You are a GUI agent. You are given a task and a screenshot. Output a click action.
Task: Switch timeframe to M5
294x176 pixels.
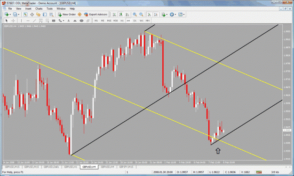[x=103, y=21]
